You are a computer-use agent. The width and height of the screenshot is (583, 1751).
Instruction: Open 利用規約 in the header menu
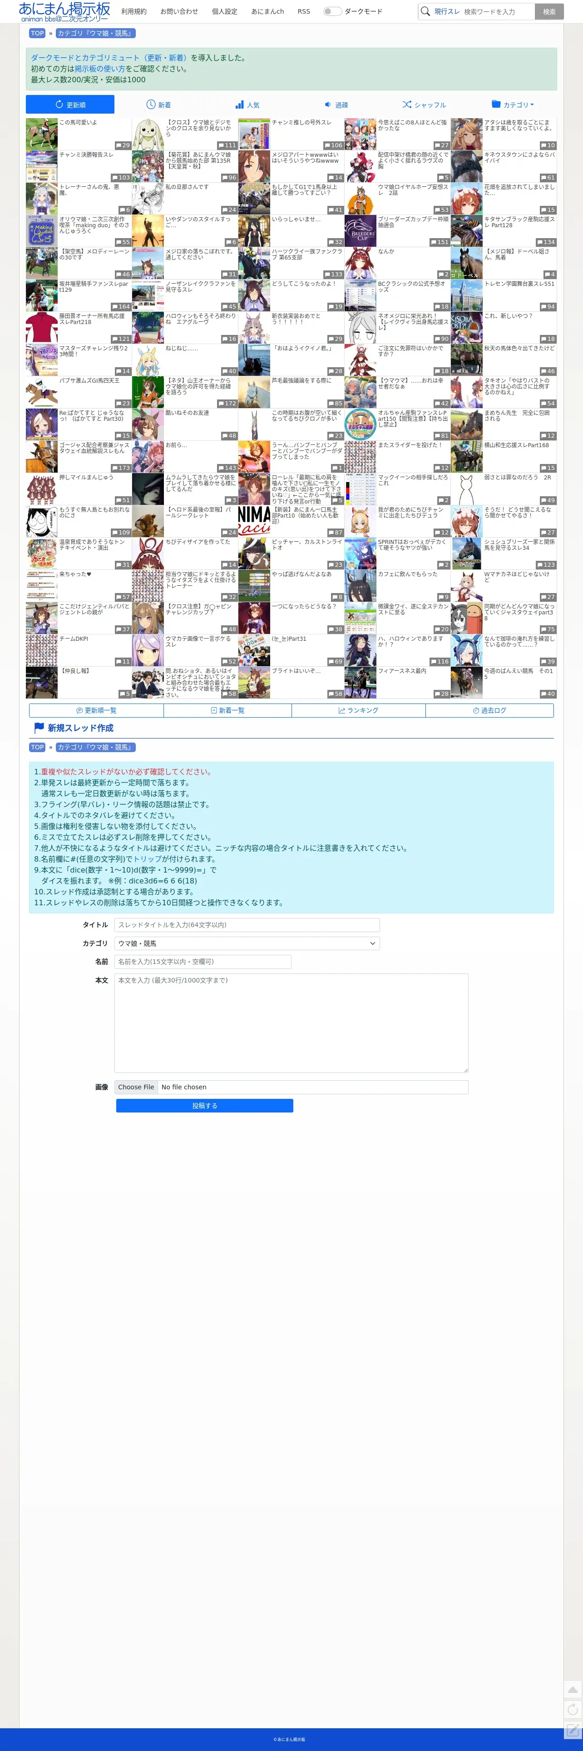point(134,11)
